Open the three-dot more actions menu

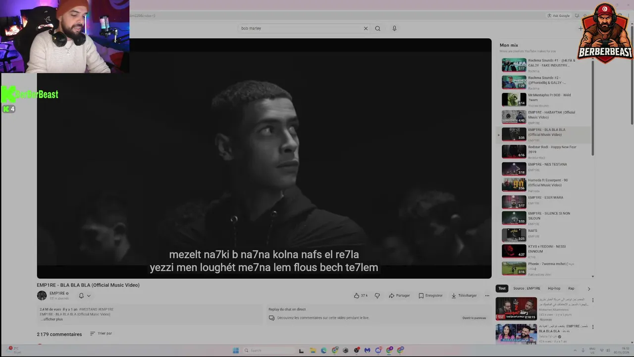pyautogui.click(x=487, y=296)
